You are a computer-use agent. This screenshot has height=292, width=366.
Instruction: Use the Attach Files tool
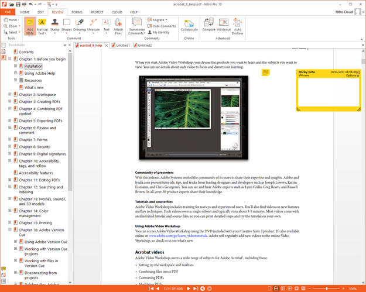pos(118,26)
